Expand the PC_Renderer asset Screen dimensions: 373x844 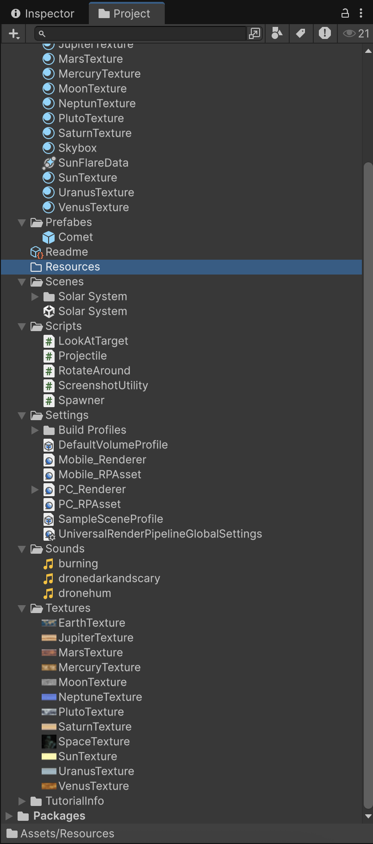click(35, 490)
